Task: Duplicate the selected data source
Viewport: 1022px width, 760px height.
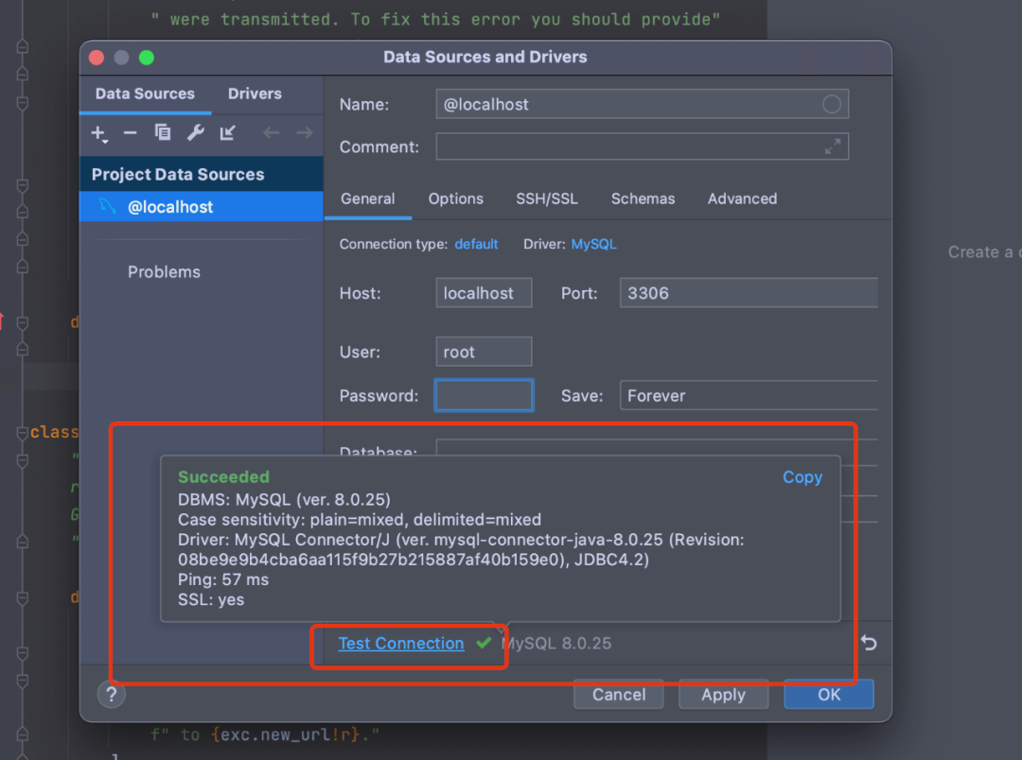Action: (163, 133)
